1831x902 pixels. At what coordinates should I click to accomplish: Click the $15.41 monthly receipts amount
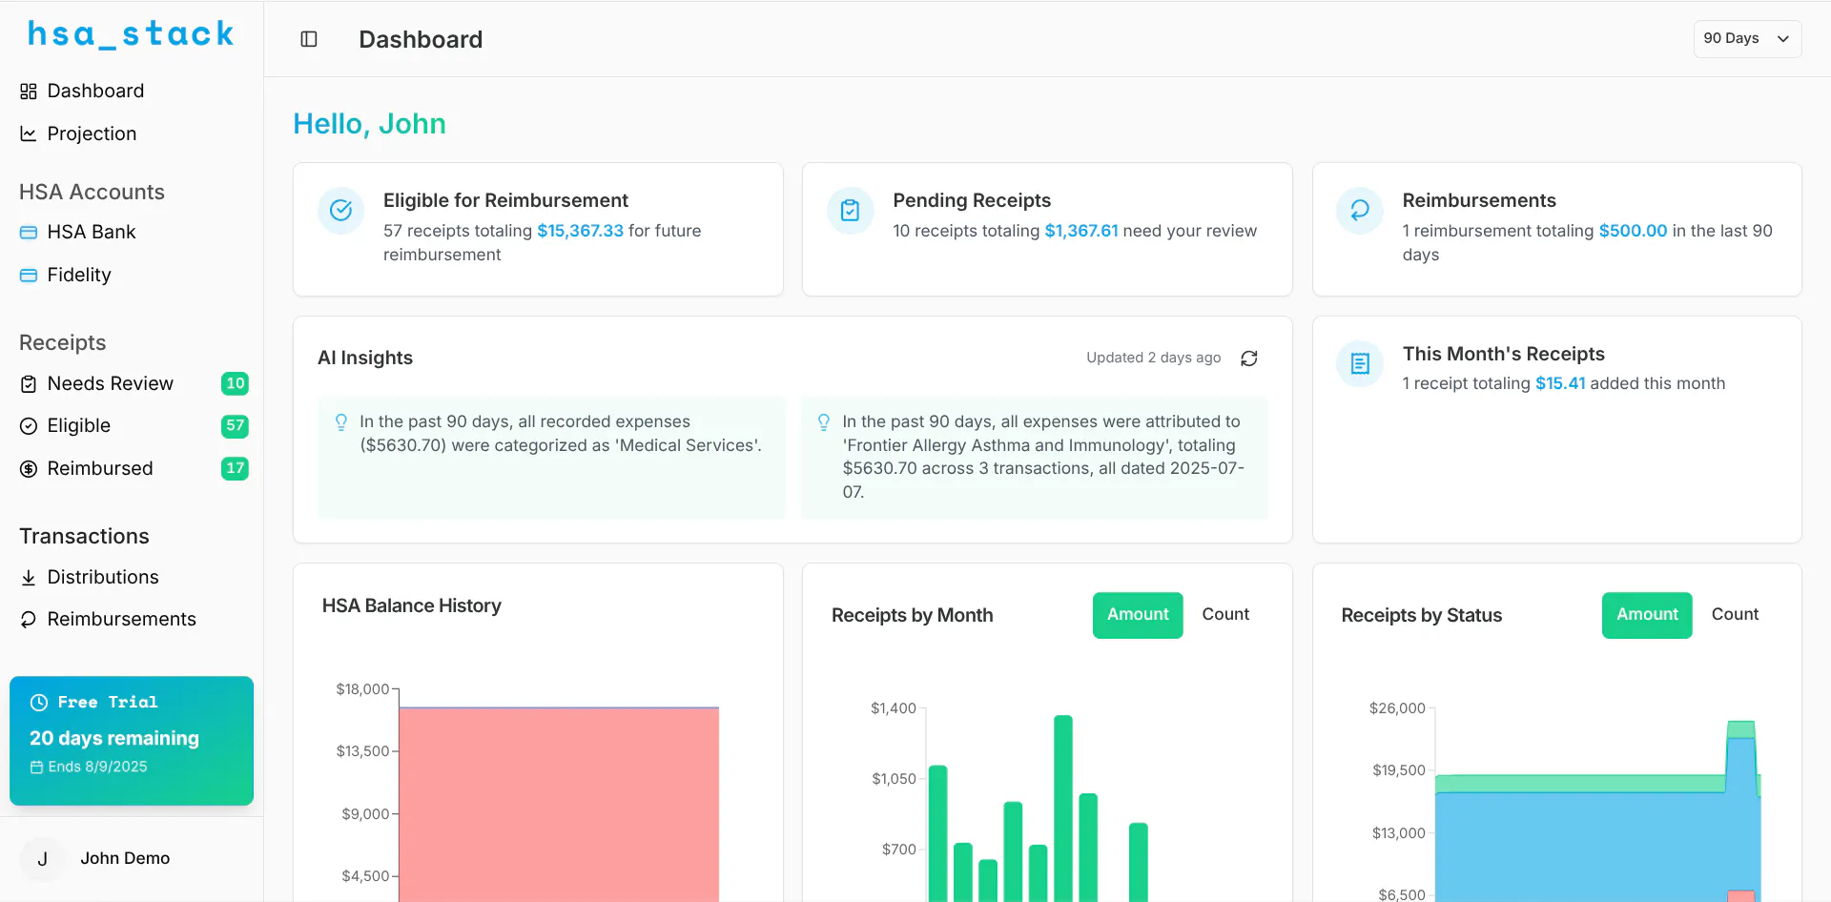(x=1560, y=383)
